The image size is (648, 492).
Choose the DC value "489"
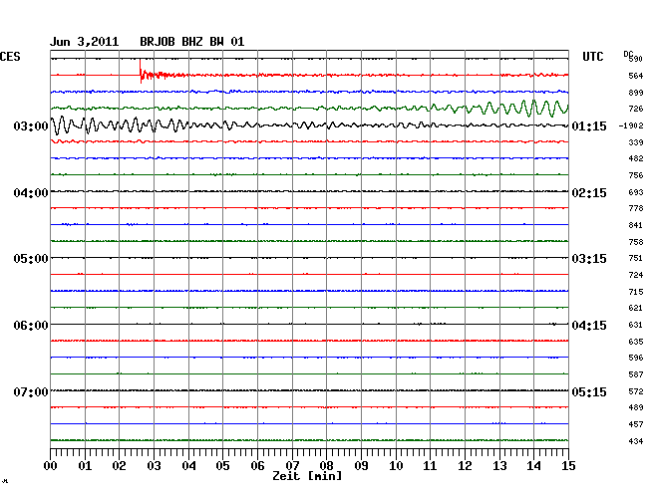point(636,407)
